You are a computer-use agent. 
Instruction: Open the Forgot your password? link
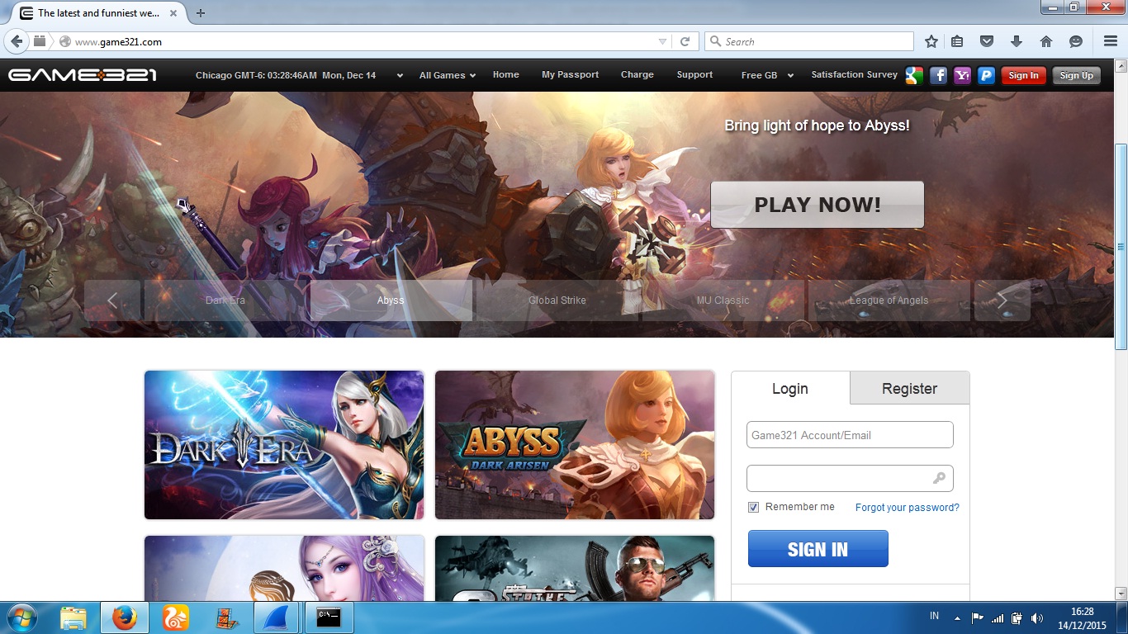[908, 508]
